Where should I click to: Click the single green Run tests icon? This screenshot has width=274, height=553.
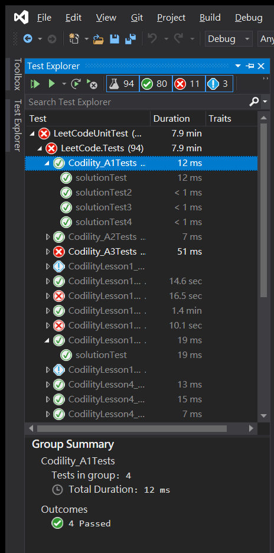pyautogui.click(x=52, y=84)
